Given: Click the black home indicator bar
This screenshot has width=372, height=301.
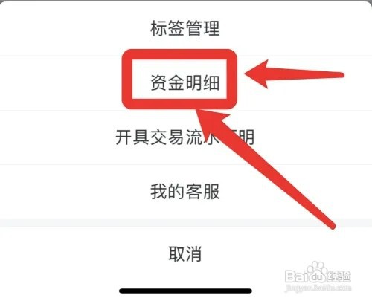Looking at the screenshot, I should click(185, 291).
